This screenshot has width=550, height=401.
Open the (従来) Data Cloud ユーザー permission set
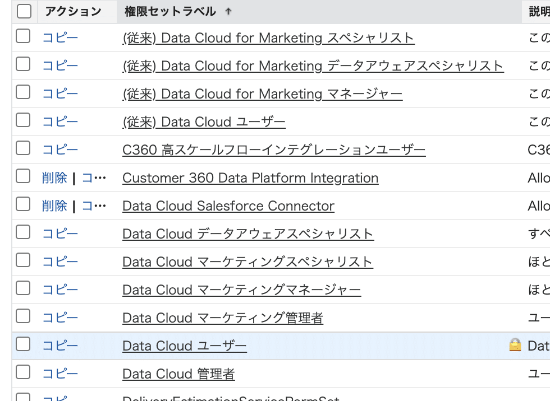(x=204, y=122)
